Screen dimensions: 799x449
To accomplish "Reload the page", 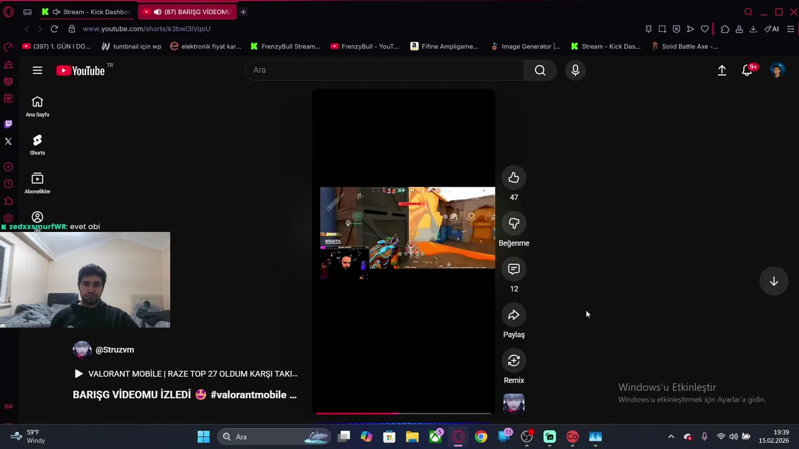I will tap(54, 29).
